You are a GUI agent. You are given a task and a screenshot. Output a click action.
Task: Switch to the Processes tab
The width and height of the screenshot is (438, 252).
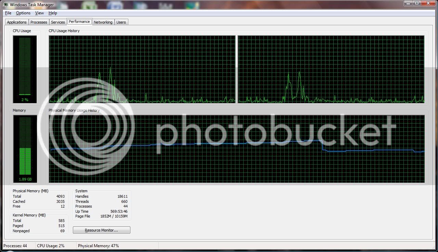(x=39, y=22)
